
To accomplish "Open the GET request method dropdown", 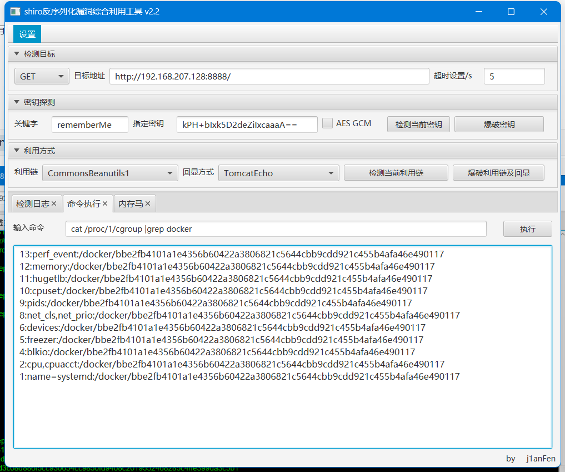I will (42, 77).
